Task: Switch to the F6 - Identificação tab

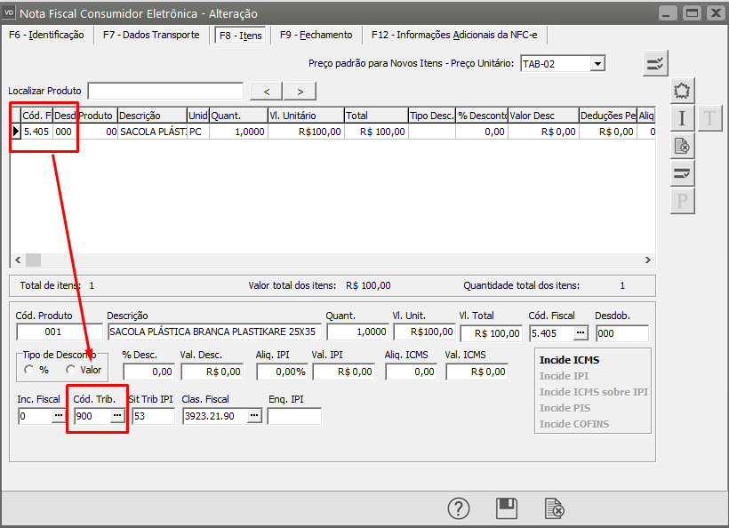Action: tap(46, 35)
